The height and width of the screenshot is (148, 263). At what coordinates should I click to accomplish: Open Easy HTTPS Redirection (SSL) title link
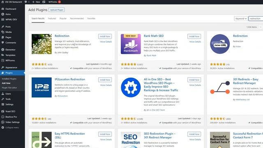[x=69, y=136]
